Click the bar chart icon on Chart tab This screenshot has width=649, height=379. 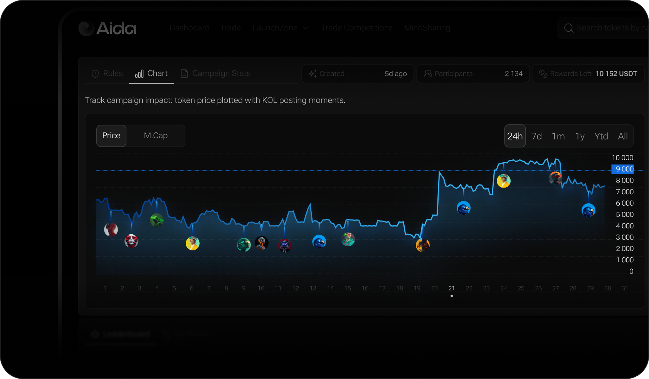click(x=139, y=74)
